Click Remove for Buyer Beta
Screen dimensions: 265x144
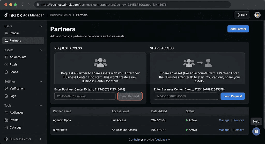[239, 130]
